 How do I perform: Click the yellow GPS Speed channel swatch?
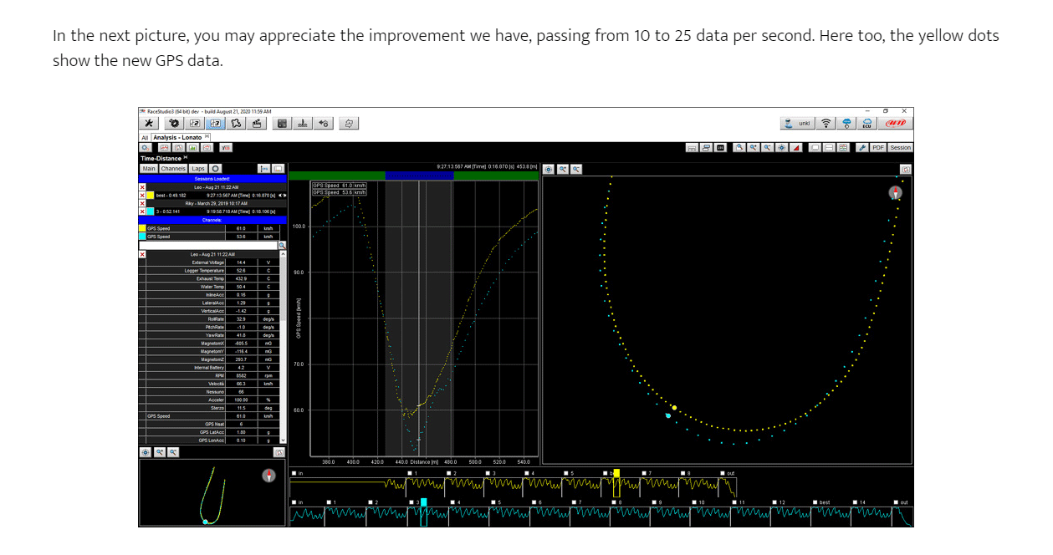pos(142,228)
